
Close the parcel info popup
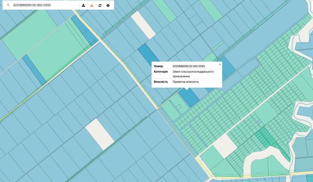220,64
